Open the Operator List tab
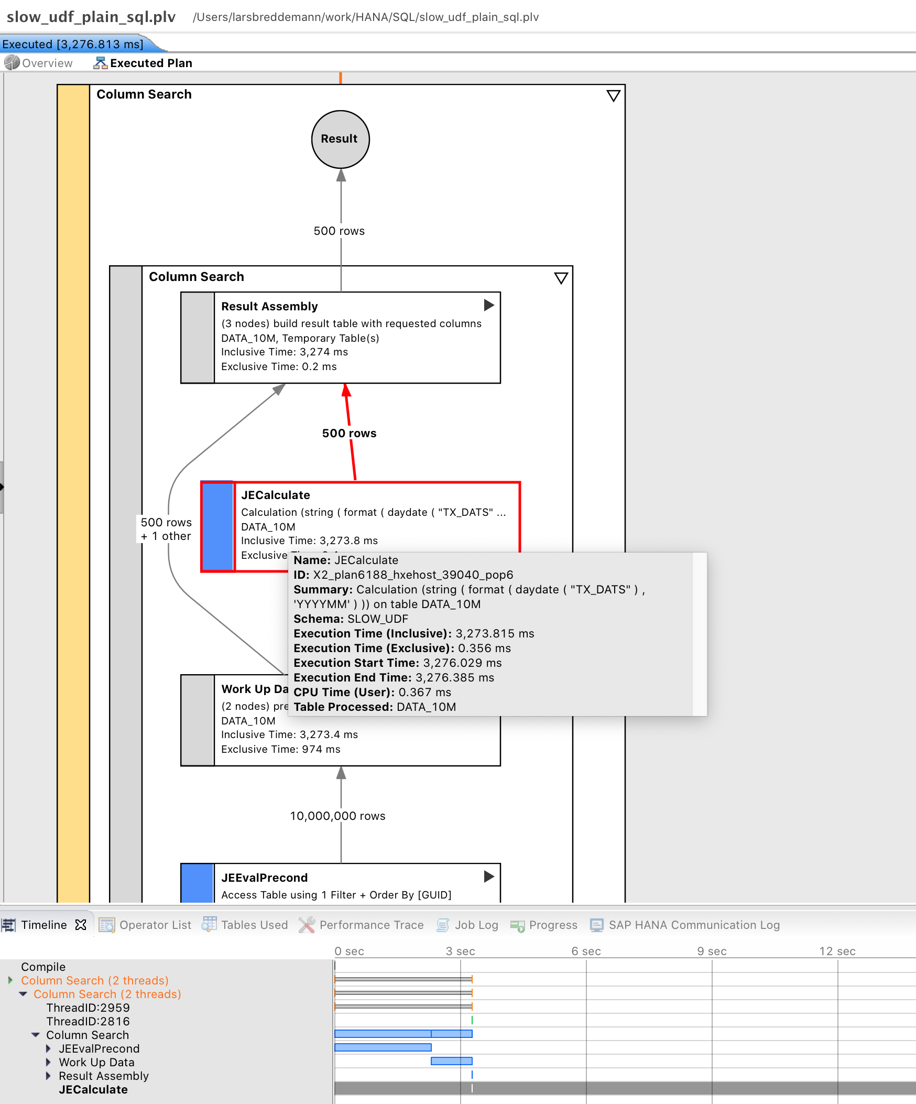The width and height of the screenshot is (916, 1104). coord(155,925)
